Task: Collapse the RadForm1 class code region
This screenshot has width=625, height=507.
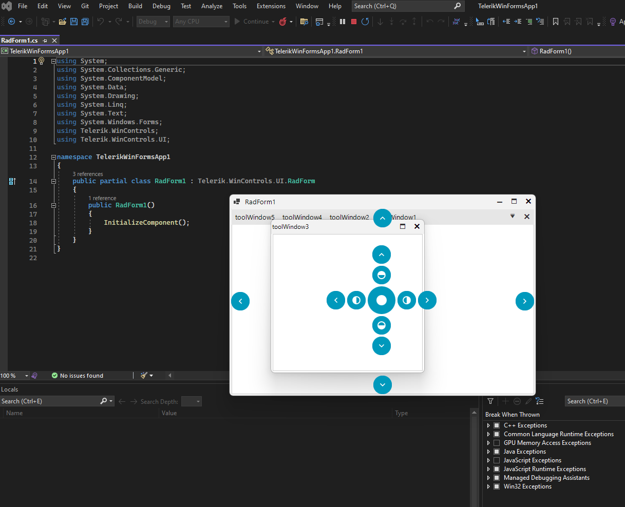Action: click(54, 181)
